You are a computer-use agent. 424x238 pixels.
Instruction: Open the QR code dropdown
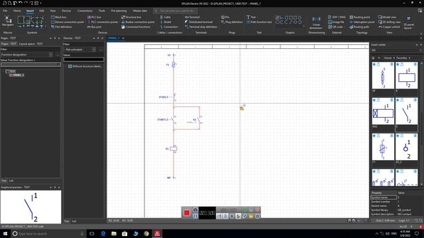pos(336,26)
